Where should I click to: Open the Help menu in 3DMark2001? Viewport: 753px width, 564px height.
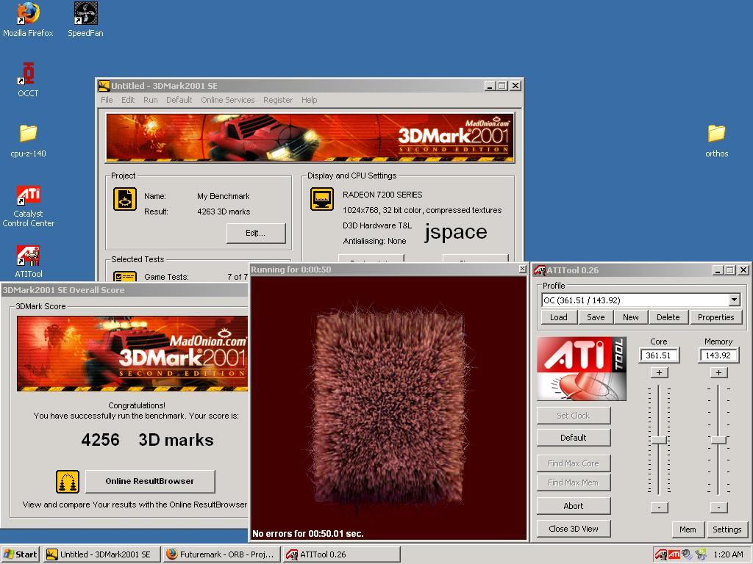click(310, 100)
